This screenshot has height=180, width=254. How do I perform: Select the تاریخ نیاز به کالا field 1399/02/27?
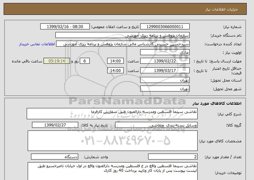click(55, 125)
